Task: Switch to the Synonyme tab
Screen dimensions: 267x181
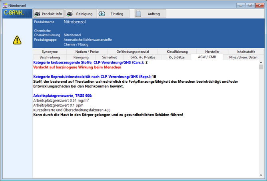Action: [49, 52]
